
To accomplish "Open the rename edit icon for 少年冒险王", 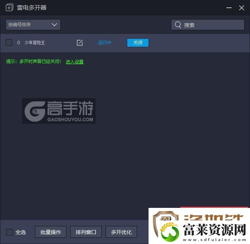I will [x=80, y=43].
